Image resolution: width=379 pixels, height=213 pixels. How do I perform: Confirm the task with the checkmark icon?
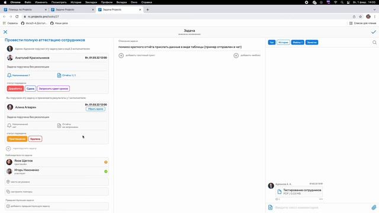pyautogui.click(x=374, y=32)
